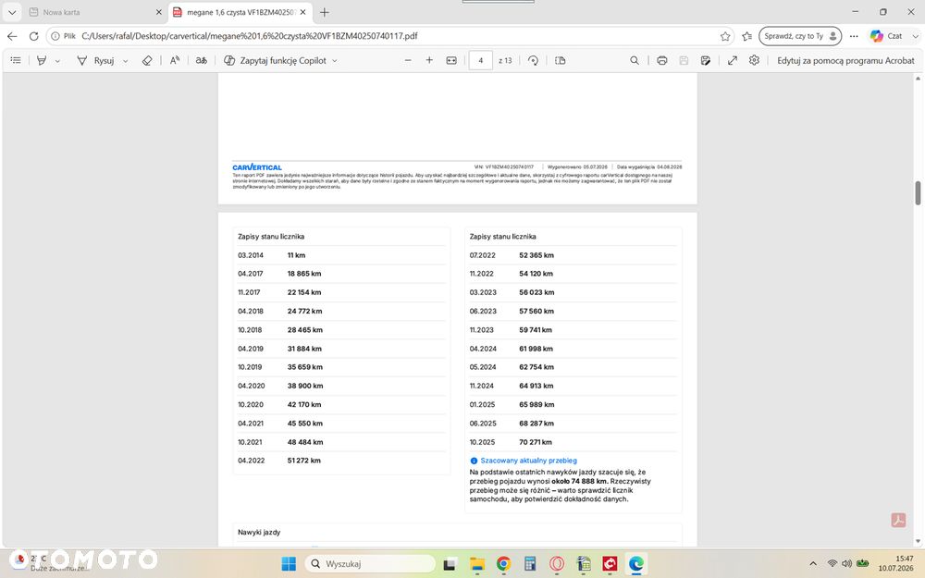Click the address bar with PDF path
Image resolution: width=925 pixels, height=578 pixels.
[x=389, y=36]
